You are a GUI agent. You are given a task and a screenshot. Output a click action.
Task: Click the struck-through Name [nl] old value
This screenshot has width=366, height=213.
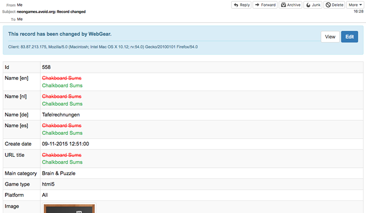coord(62,96)
